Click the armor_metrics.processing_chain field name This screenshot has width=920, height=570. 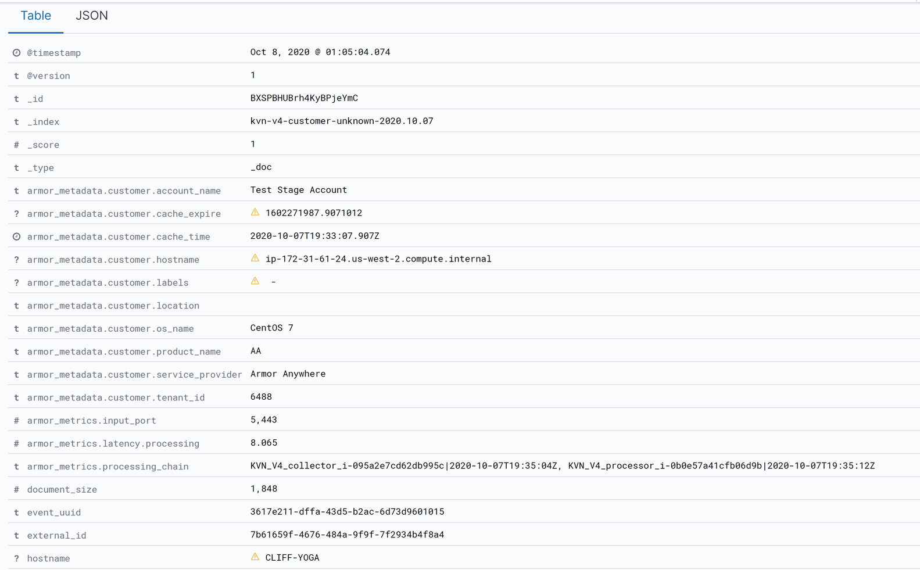108,467
